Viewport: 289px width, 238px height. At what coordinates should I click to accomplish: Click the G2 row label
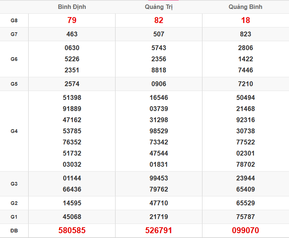pos(14,203)
